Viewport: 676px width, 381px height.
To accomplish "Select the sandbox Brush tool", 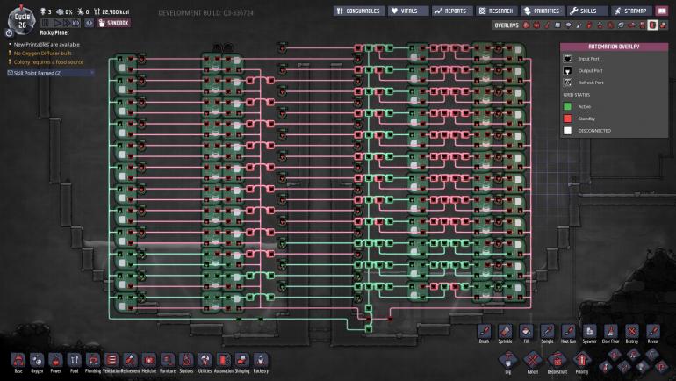I will click(484, 334).
